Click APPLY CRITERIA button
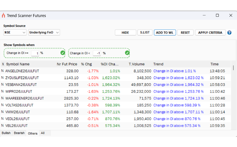Viewport: 237px width, 147px height. pos(210,32)
